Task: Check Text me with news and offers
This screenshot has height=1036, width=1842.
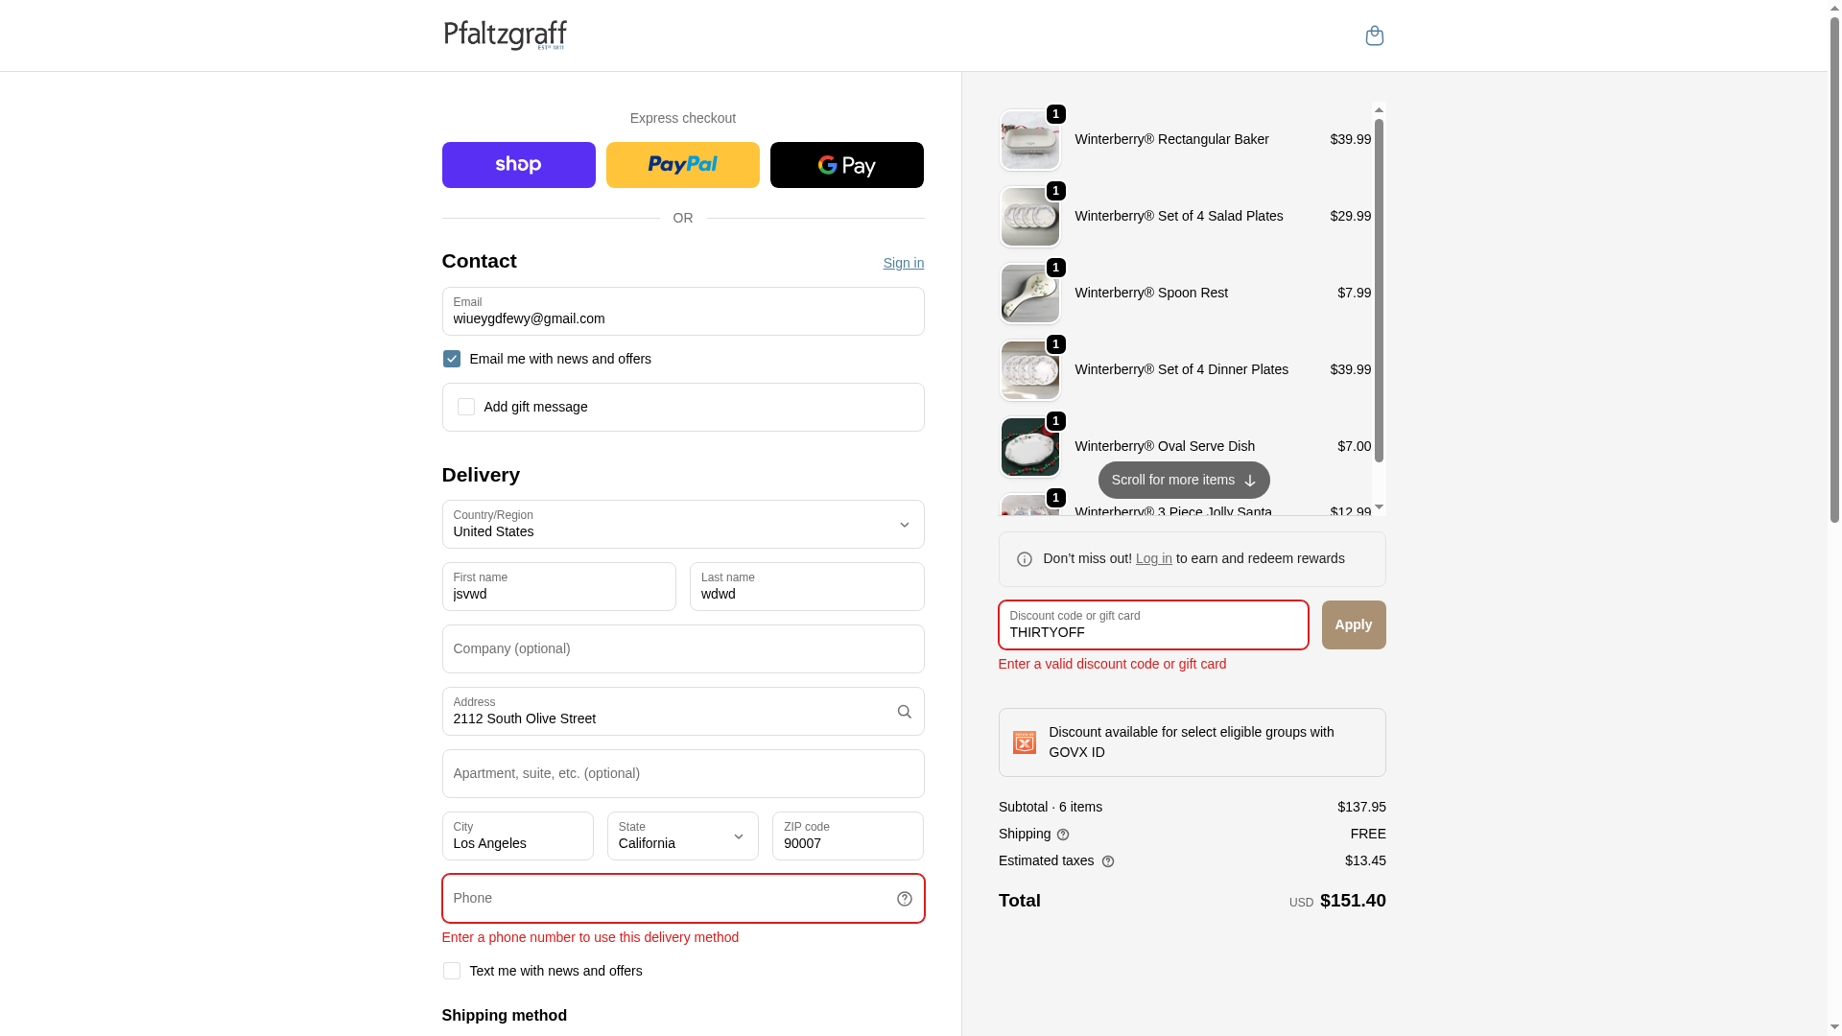Action: (x=451, y=971)
